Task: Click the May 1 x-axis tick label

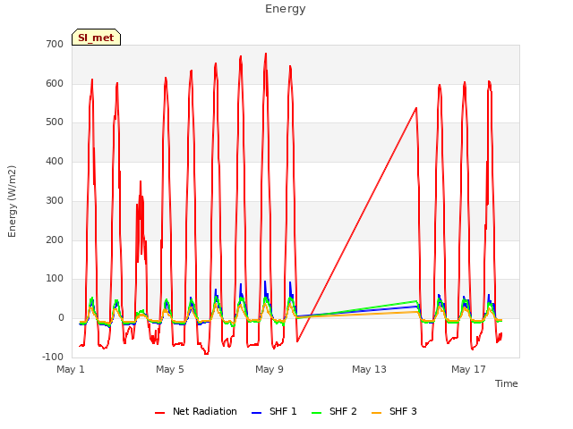Action: [71, 369]
